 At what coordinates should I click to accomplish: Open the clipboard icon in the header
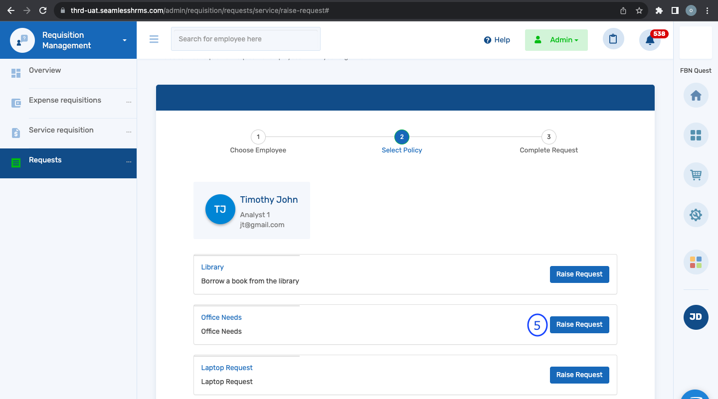coord(613,39)
